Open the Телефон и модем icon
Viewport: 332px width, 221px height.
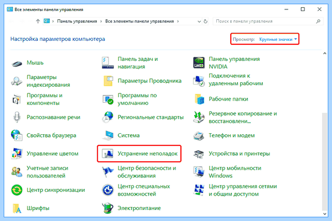coord(199,135)
